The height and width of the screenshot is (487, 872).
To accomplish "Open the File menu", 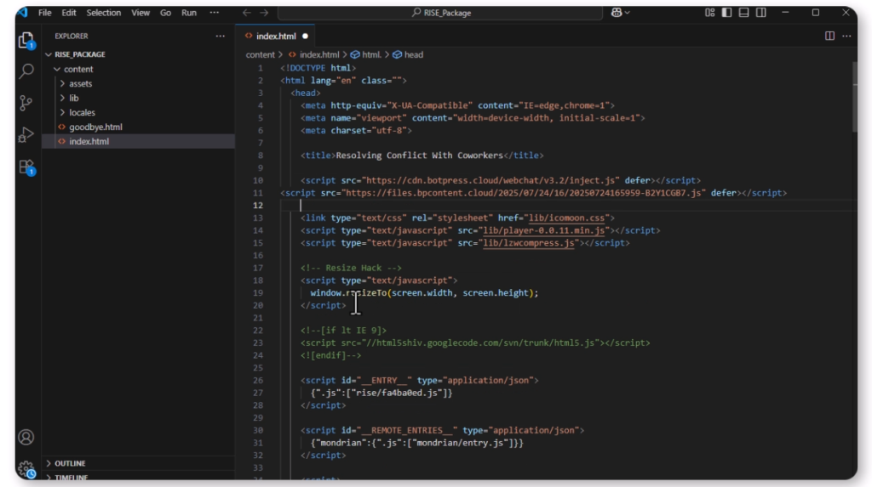I will point(44,12).
